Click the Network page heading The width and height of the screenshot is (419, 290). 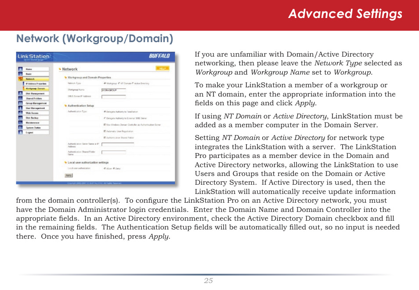[x=70, y=69]
